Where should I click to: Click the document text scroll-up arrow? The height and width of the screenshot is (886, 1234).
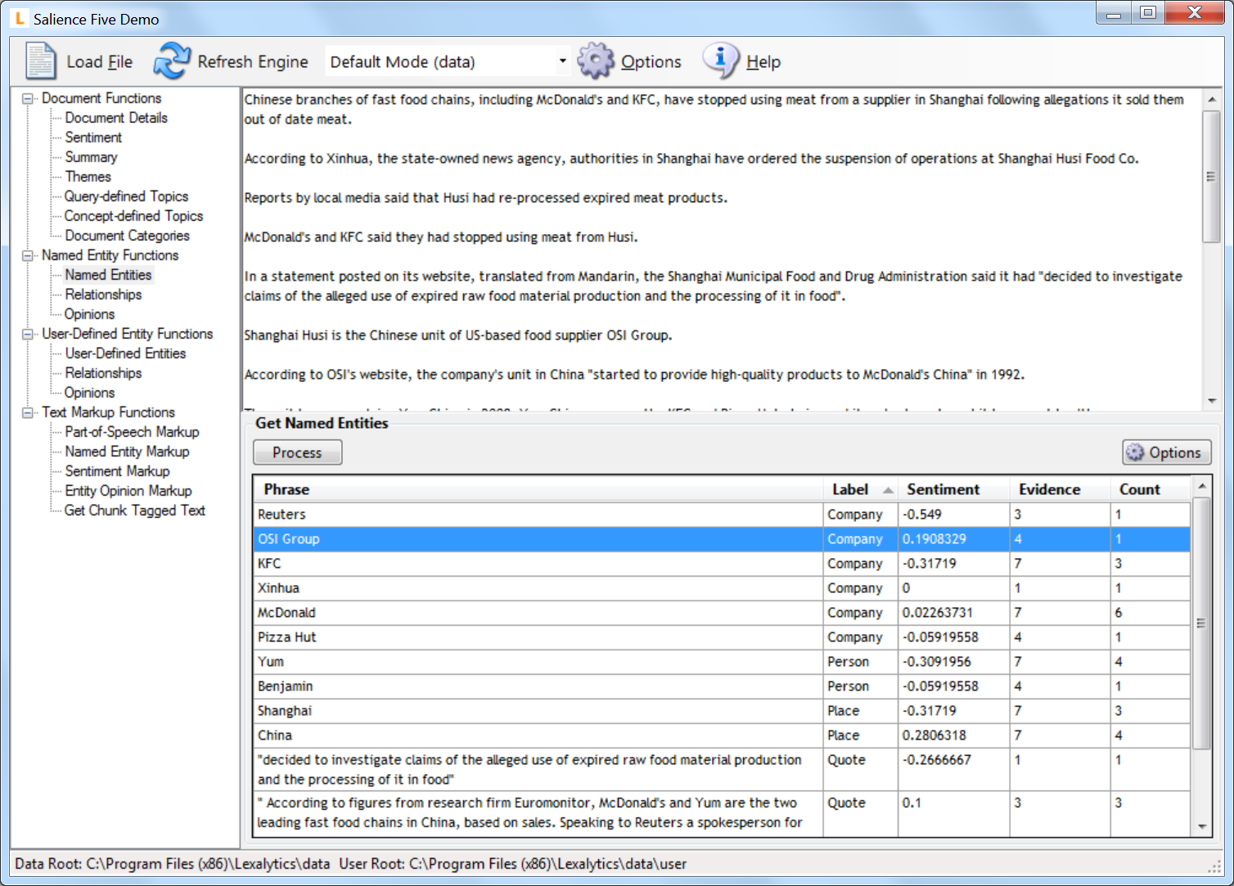(x=1211, y=99)
